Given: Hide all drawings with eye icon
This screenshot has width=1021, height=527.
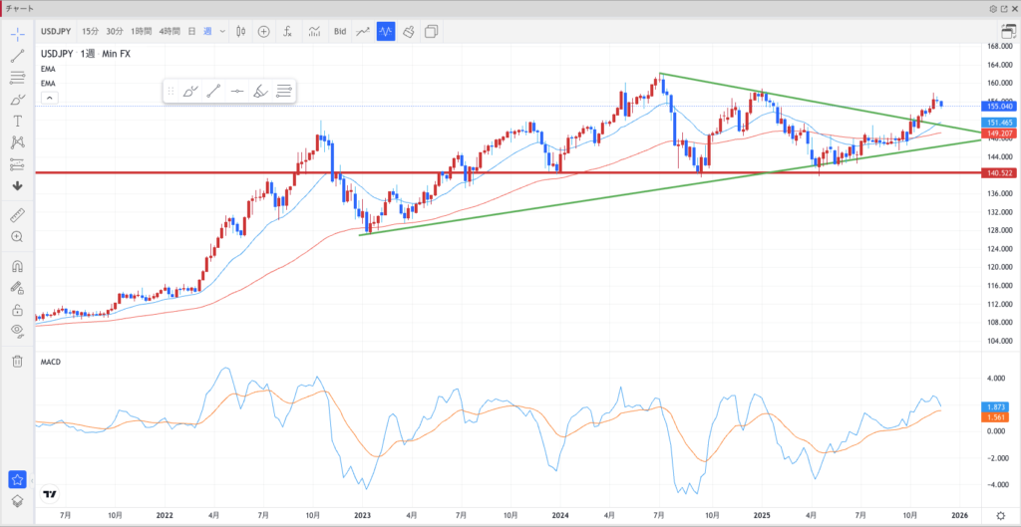Looking at the screenshot, I should click(17, 330).
